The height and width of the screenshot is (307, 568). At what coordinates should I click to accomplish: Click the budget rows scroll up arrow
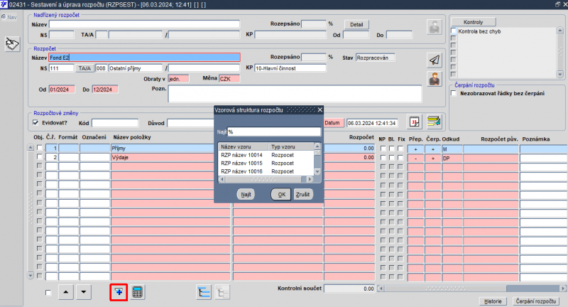click(x=31, y=148)
